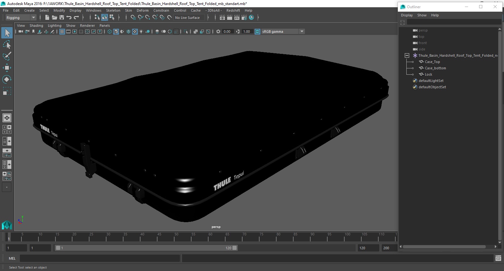Activate the Lasso select tool
Viewport: 504px width, 271px height.
point(7,45)
